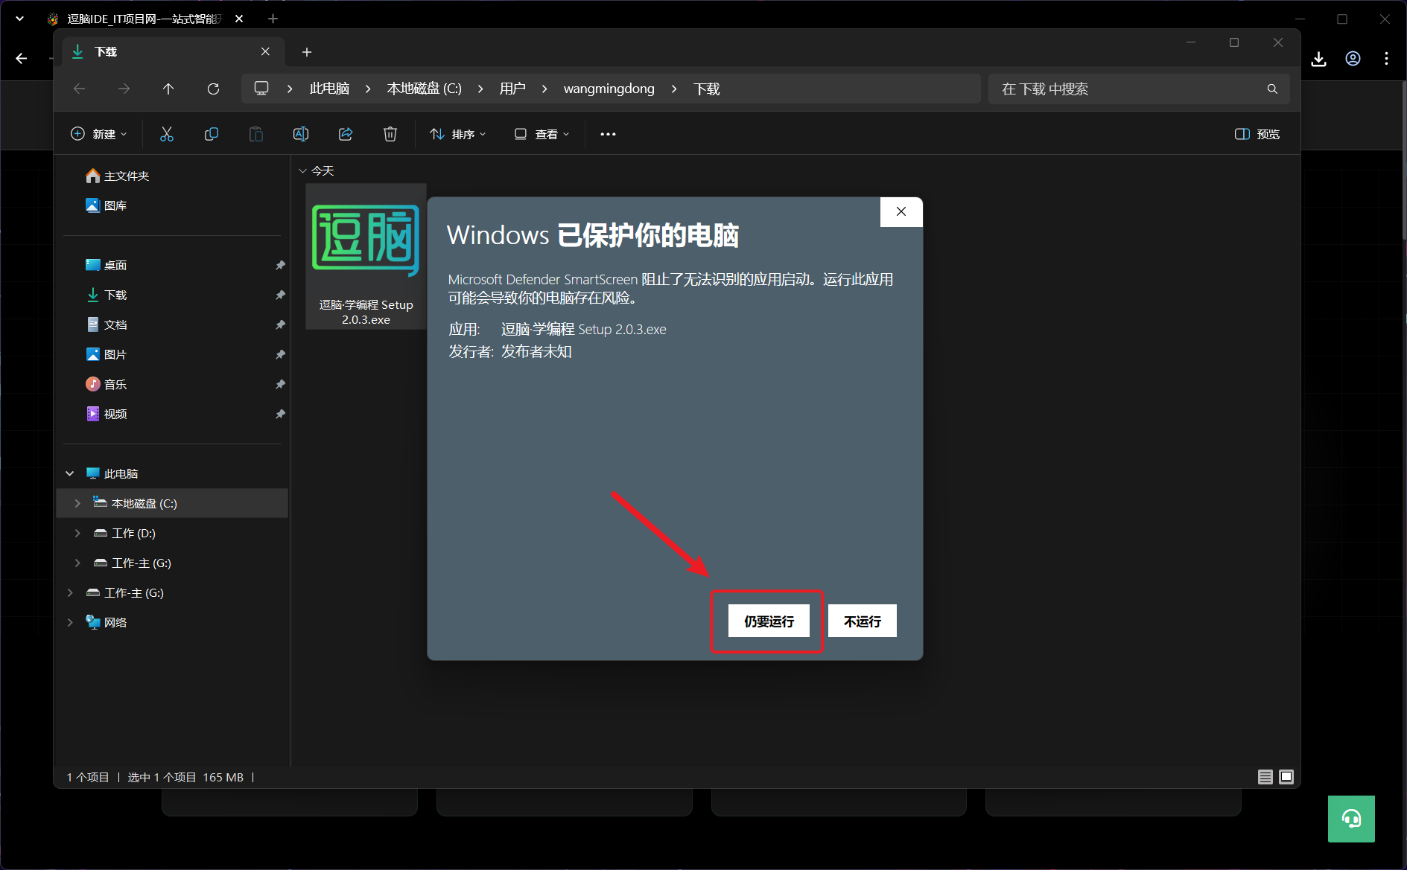Screen dimensions: 1407x870
Task: Click the 在 下载 中搜索 search field
Action: click(1138, 89)
